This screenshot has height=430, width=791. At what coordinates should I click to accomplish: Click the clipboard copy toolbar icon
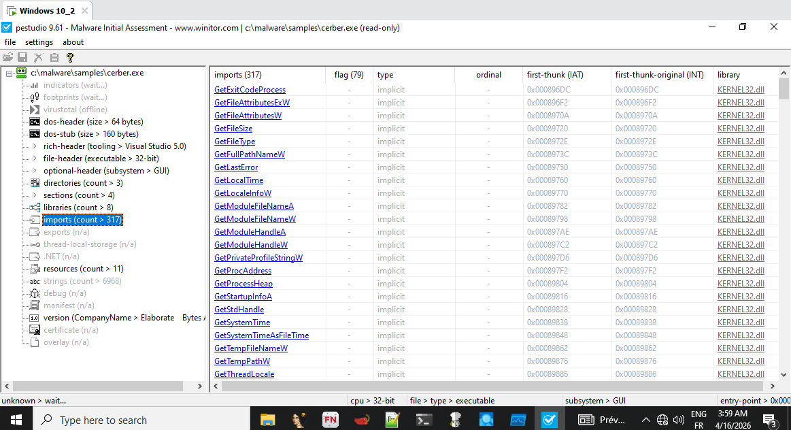click(54, 58)
